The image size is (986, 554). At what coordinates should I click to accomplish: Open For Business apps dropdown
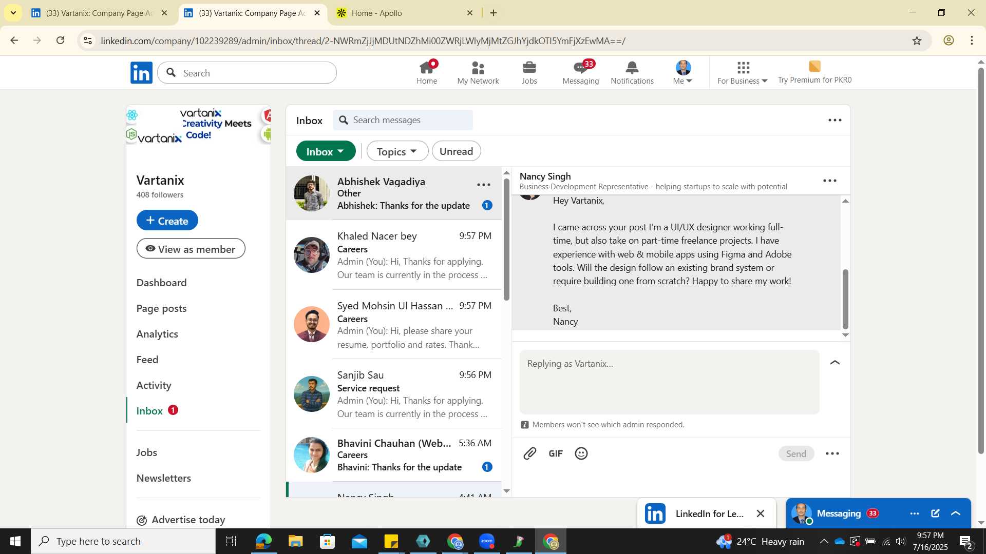click(x=743, y=72)
